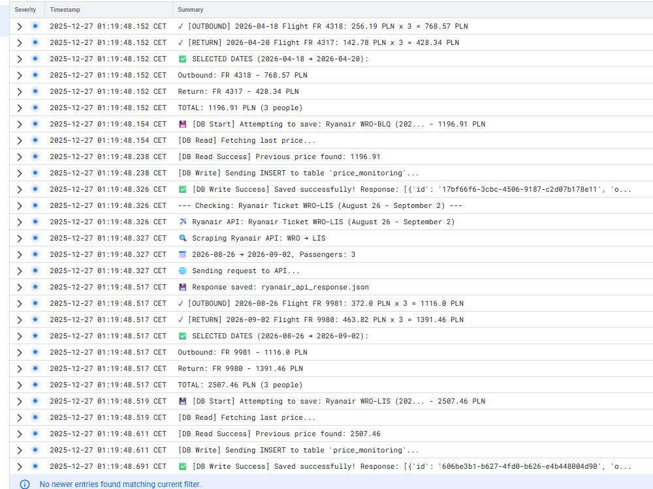Expand the OUTBOUND FR 4318 log entry

pyautogui.click(x=19, y=26)
